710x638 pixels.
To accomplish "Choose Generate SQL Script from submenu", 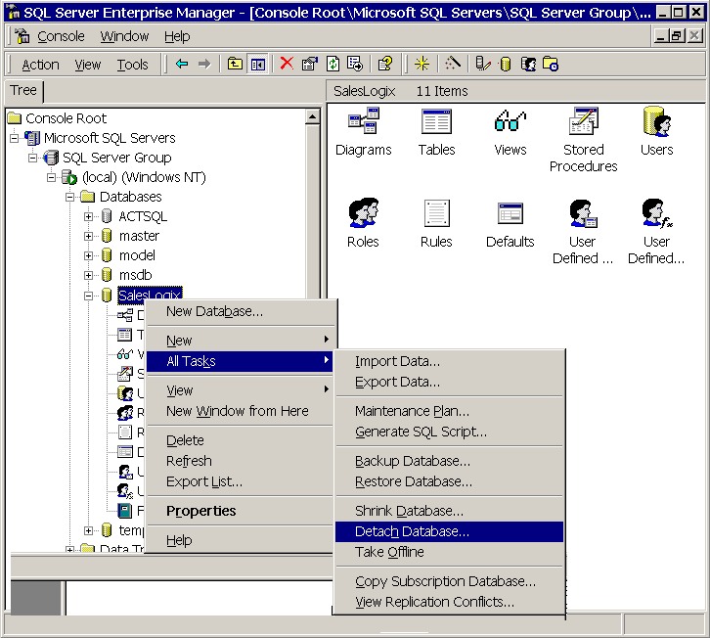I will coord(449,432).
